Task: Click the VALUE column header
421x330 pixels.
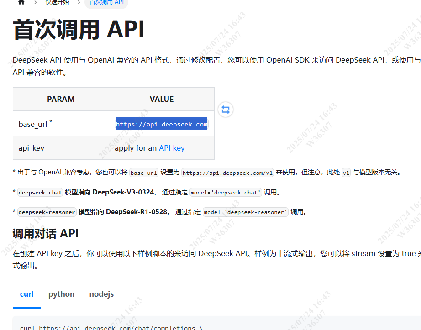Action: click(162, 99)
